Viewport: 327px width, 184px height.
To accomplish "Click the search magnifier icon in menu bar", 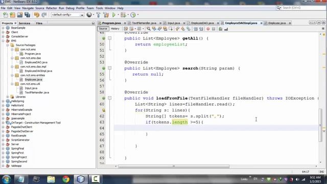I will [278, 8].
